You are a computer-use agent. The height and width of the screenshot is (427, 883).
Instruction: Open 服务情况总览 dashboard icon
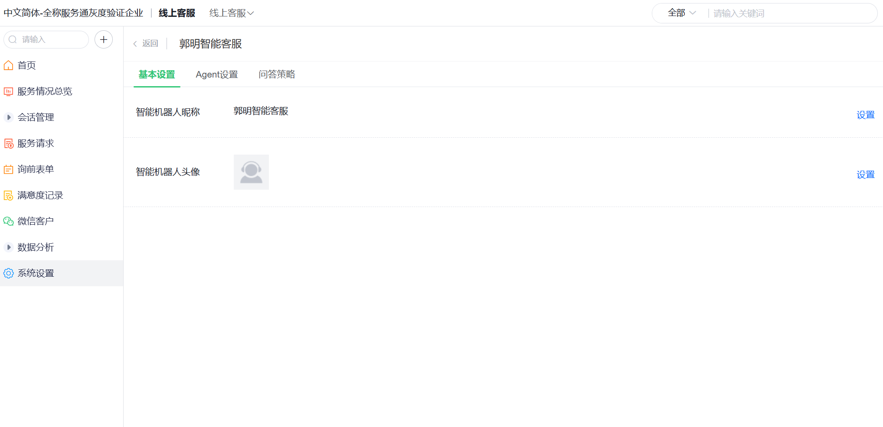(8, 91)
